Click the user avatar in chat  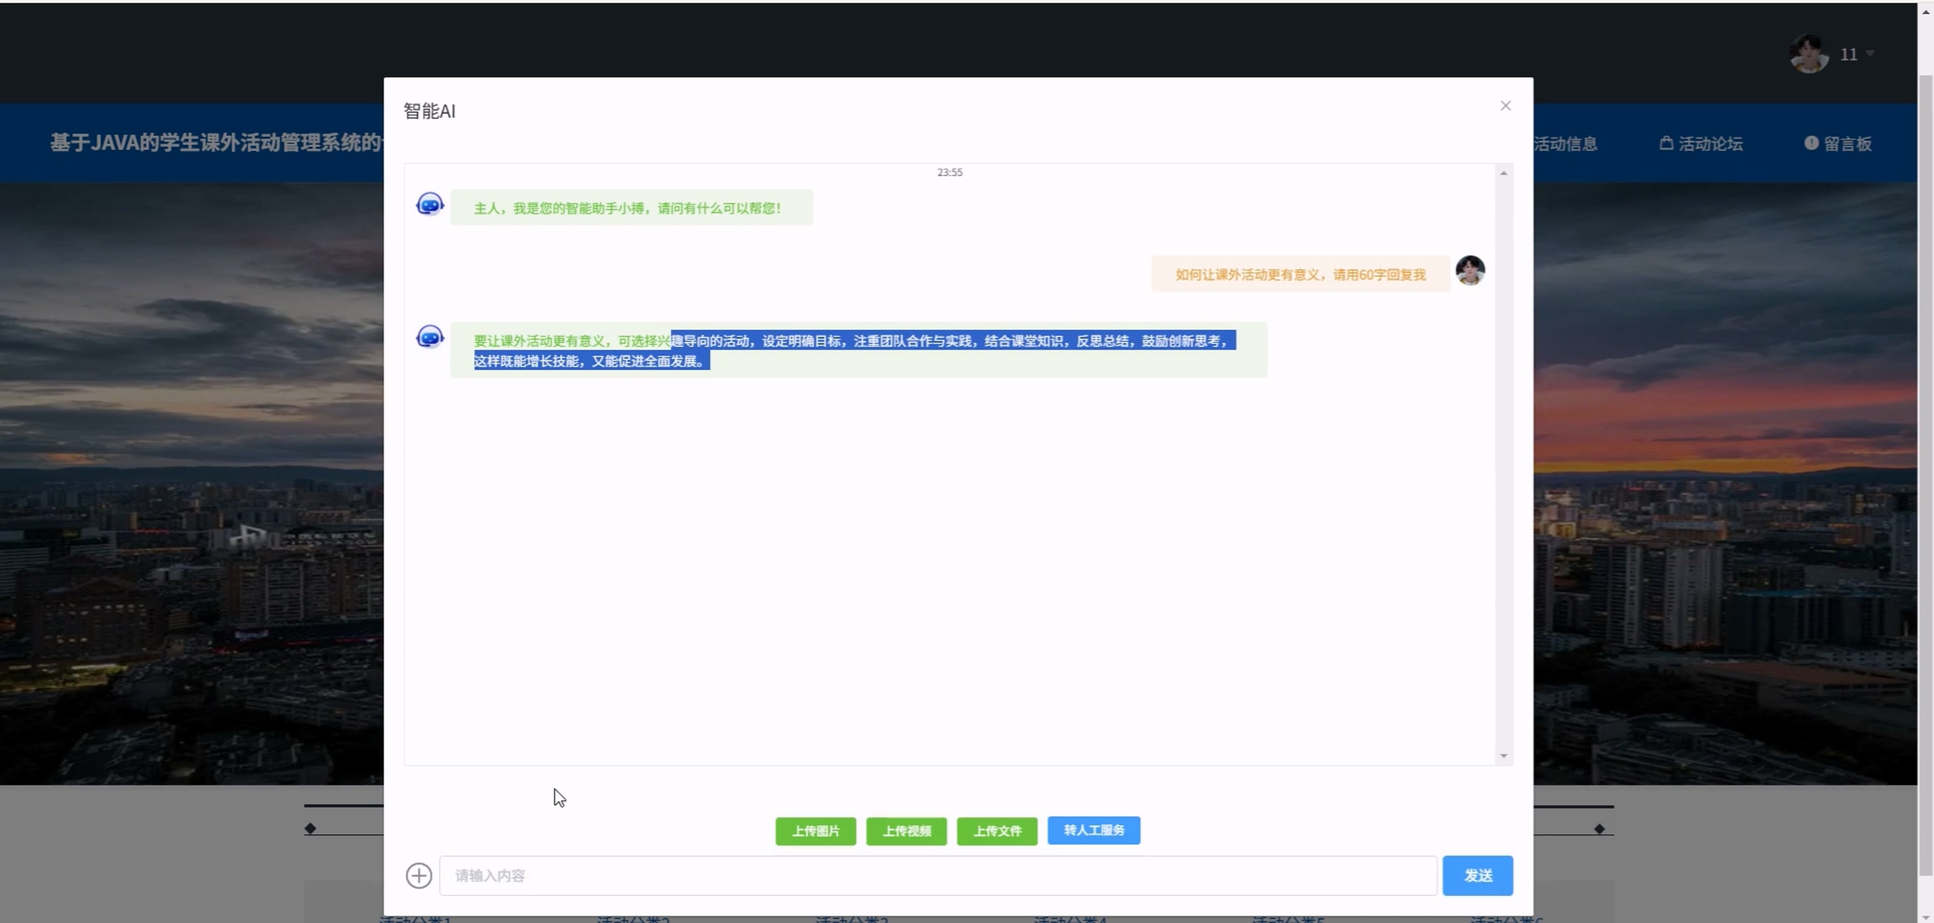click(1469, 271)
